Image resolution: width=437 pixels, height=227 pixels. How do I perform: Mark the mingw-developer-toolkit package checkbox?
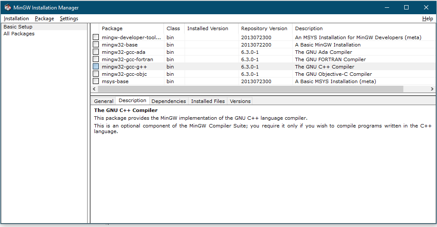pyautogui.click(x=96, y=37)
